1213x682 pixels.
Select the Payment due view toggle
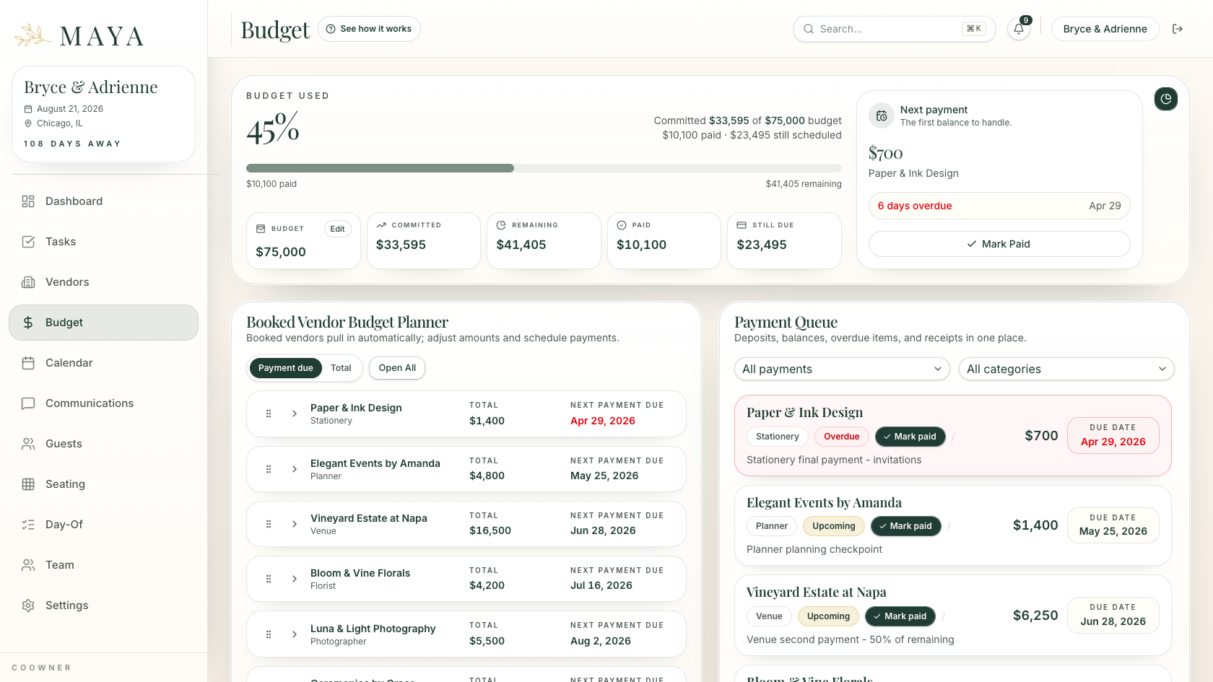pyautogui.click(x=286, y=368)
